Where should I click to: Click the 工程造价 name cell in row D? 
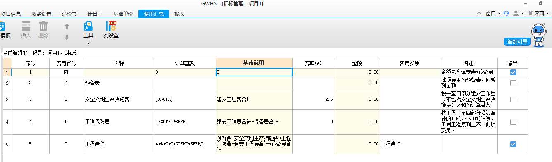point(119,144)
